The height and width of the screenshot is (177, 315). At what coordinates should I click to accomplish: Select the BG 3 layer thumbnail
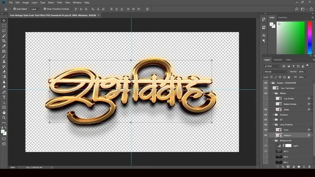click(x=279, y=151)
